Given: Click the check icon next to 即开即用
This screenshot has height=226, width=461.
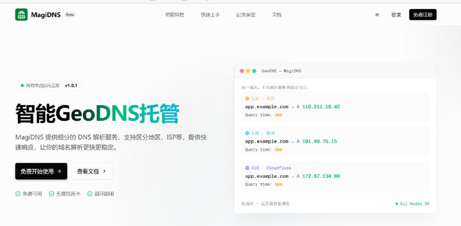Looking at the screenshot, I should 90,194.
